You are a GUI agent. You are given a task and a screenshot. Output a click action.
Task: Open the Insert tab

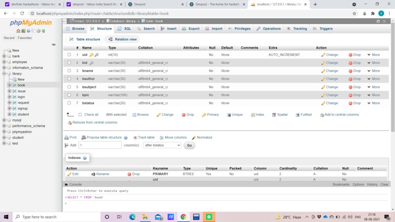tap(169, 29)
